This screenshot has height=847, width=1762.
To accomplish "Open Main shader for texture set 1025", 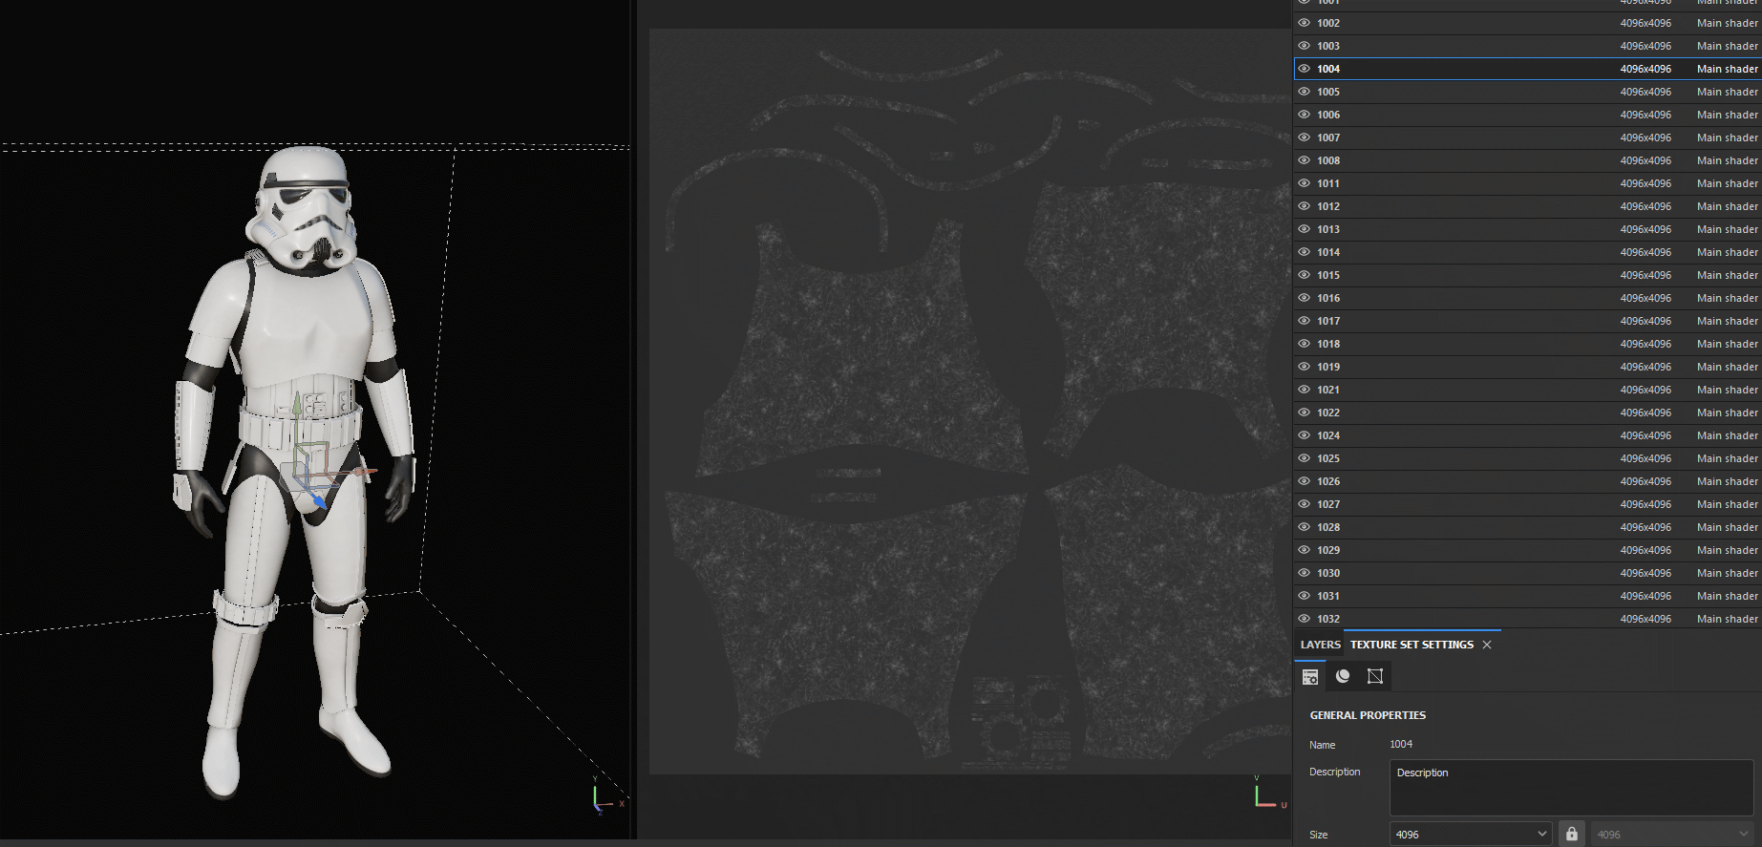I will tap(1727, 458).
